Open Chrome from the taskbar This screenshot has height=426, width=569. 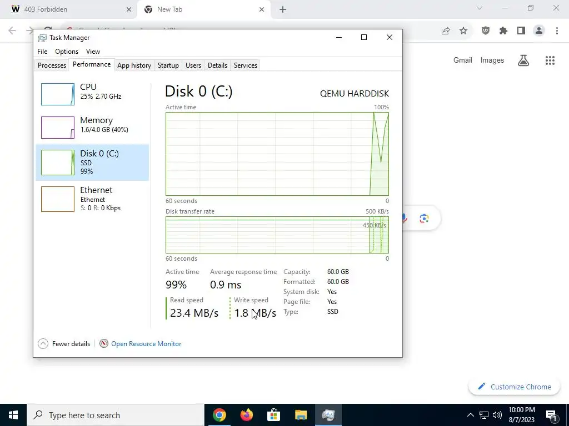pos(219,415)
